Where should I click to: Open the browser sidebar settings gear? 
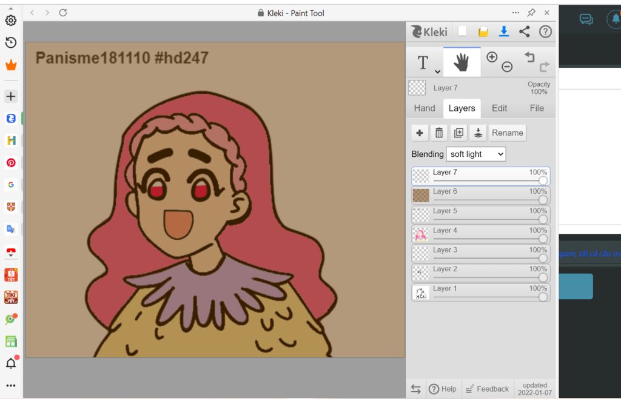(x=11, y=20)
